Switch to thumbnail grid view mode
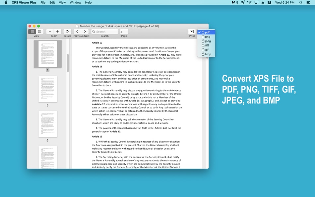Viewport: 315px width, 197px height. pos(40,32)
